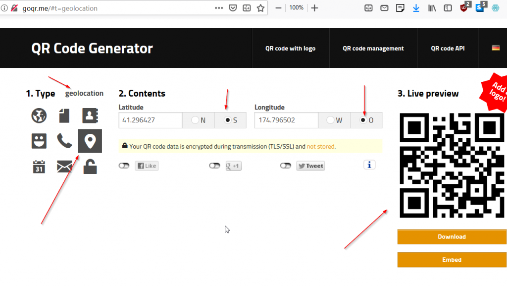Choose the email envelope type icon
Viewport: 507px width, 286px height.
64,167
